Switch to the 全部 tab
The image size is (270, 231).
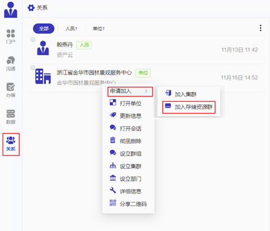tap(44, 29)
